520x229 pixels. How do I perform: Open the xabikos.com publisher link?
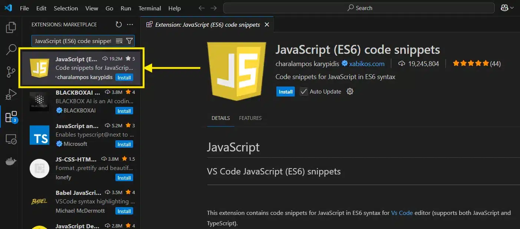coord(366,64)
